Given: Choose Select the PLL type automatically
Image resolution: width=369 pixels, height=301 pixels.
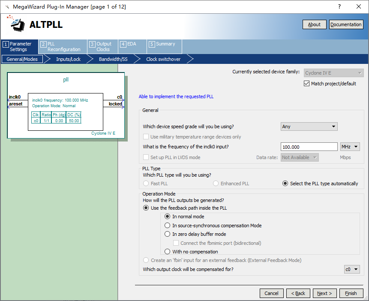Looking at the screenshot, I should pos(285,183).
